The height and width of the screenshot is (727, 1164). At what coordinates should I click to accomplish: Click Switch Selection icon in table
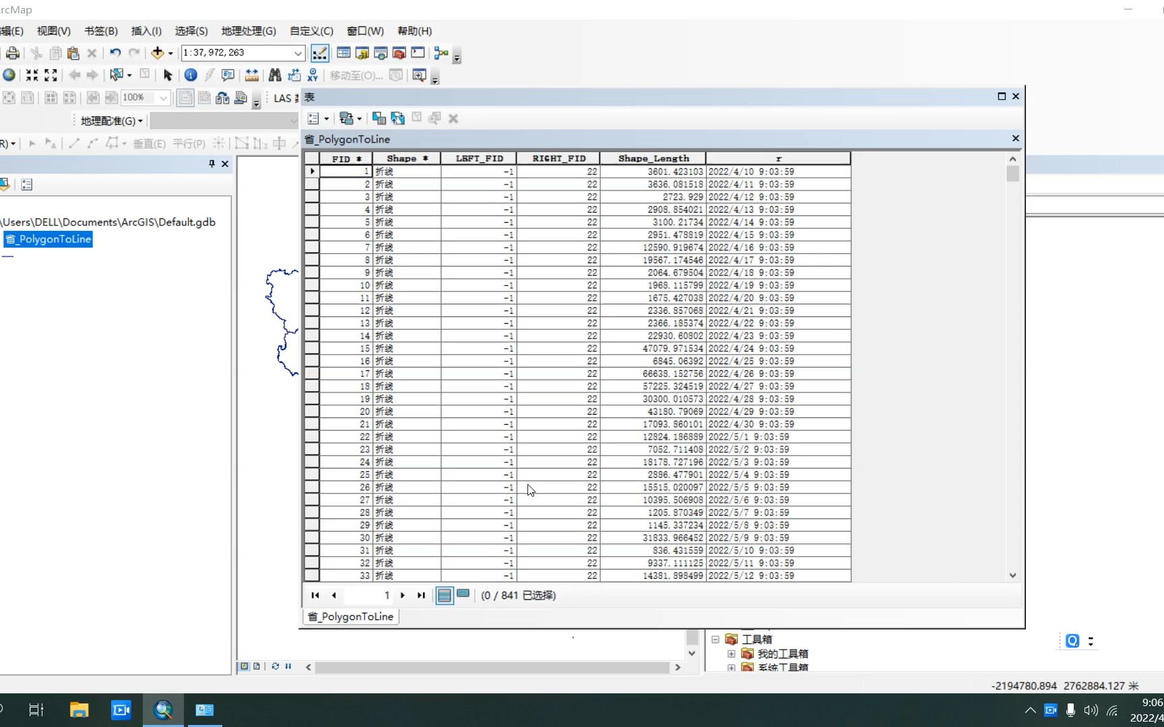pos(398,118)
